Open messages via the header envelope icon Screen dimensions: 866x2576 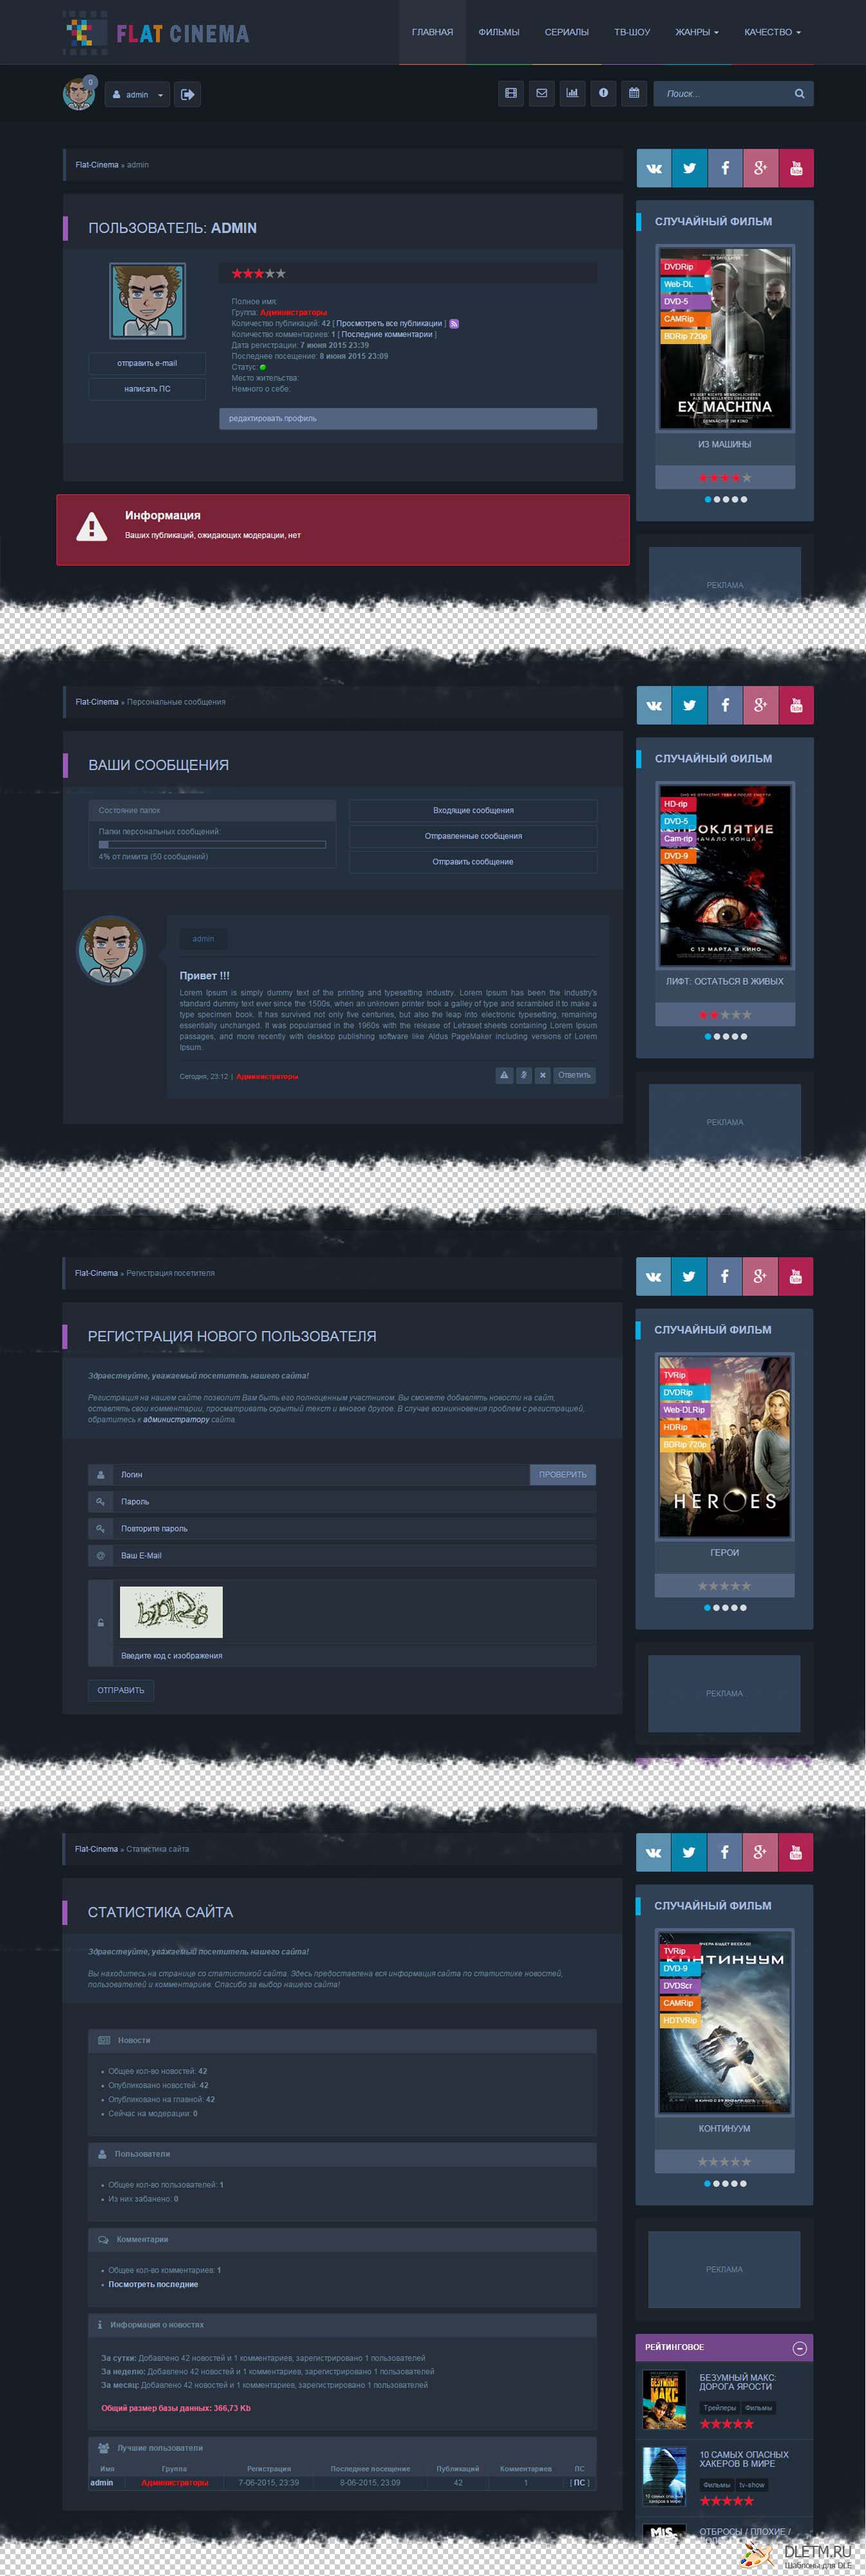(541, 93)
